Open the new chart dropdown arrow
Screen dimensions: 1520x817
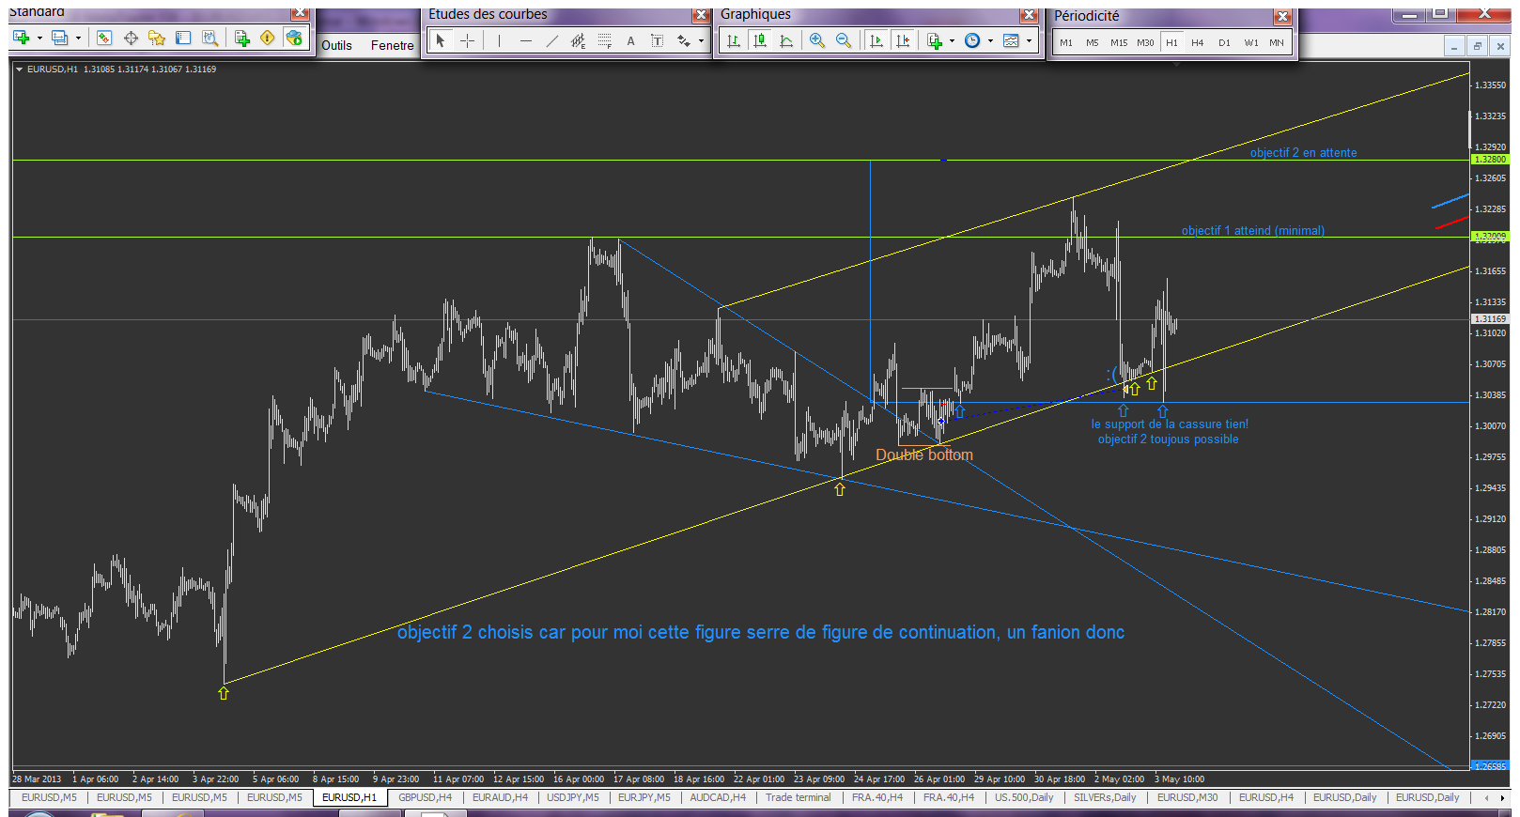pos(39,39)
